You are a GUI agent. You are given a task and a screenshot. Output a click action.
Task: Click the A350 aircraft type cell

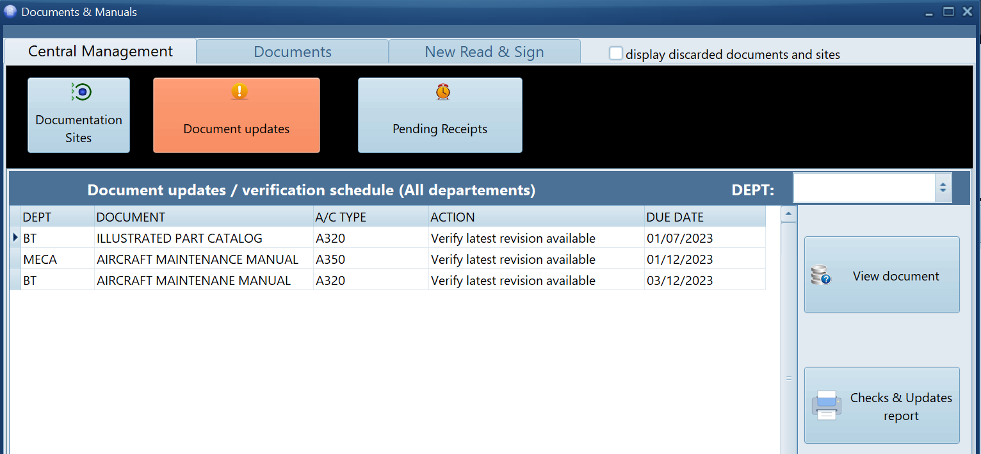click(371, 259)
